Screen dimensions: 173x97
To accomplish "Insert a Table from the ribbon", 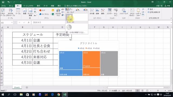I will tap(18, 11).
